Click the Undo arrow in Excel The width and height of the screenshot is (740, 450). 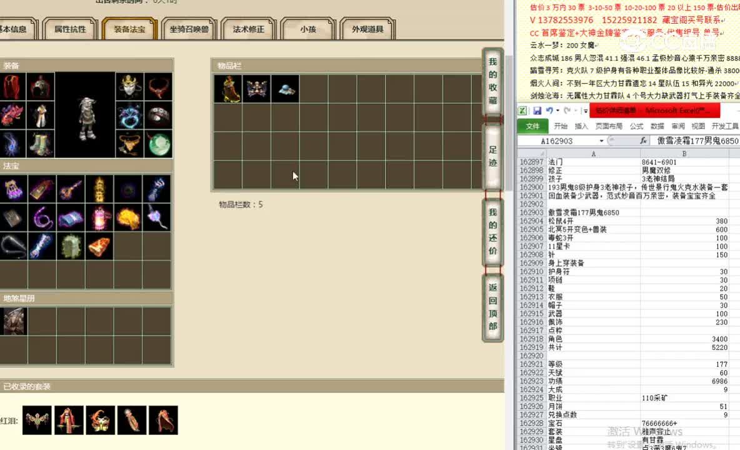pyautogui.click(x=549, y=111)
